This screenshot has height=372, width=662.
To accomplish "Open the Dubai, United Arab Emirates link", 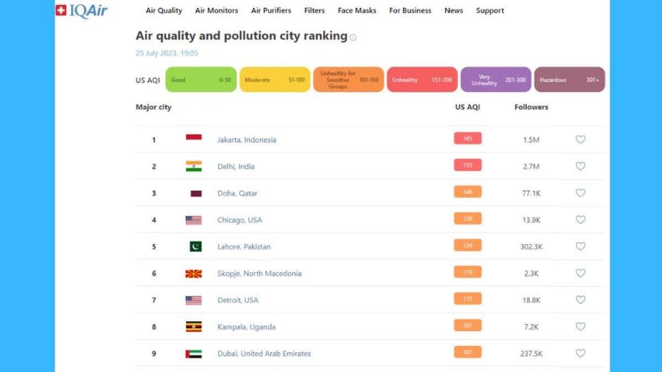I will [264, 354].
